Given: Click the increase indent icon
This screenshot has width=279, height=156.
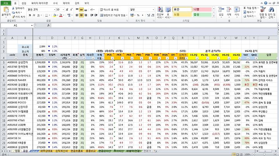Looking at the screenshot, I should (x=96, y=15).
